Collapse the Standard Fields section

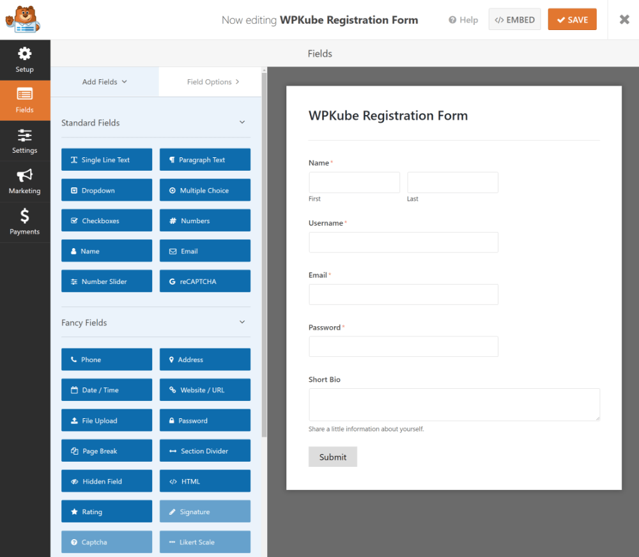pos(242,122)
